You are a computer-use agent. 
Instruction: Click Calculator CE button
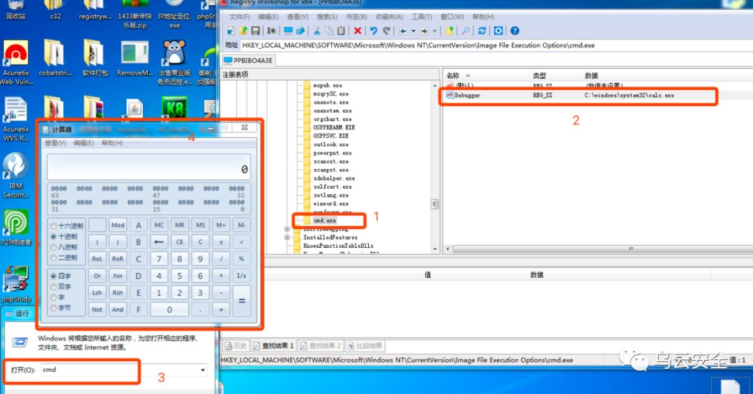pyautogui.click(x=180, y=242)
